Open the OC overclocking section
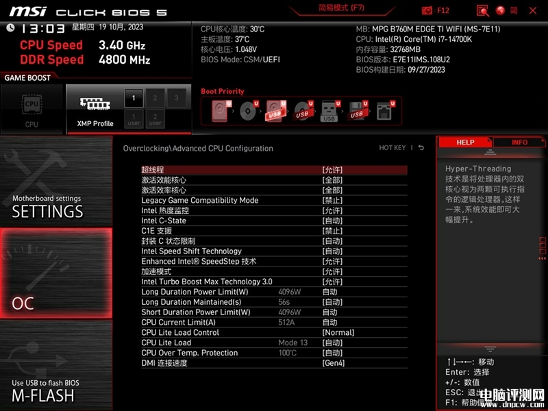The width and height of the screenshot is (548, 411). coord(56,273)
